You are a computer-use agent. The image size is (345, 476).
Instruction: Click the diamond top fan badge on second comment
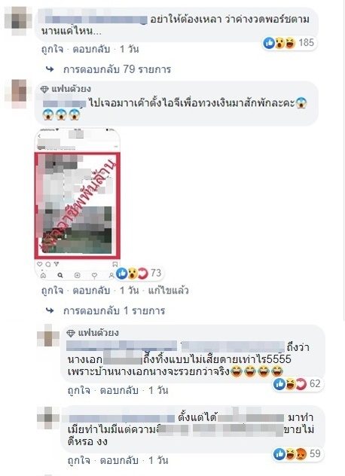[44, 89]
